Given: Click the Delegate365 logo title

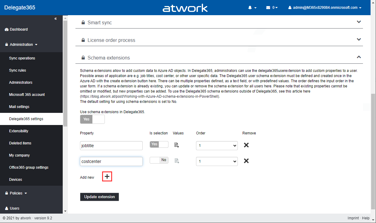Looking at the screenshot, I should [x=20, y=8].
